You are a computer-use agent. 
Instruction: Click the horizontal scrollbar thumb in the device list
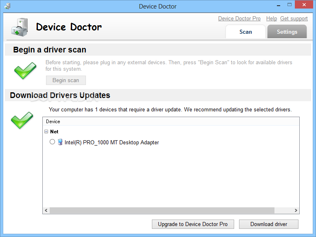162,211
